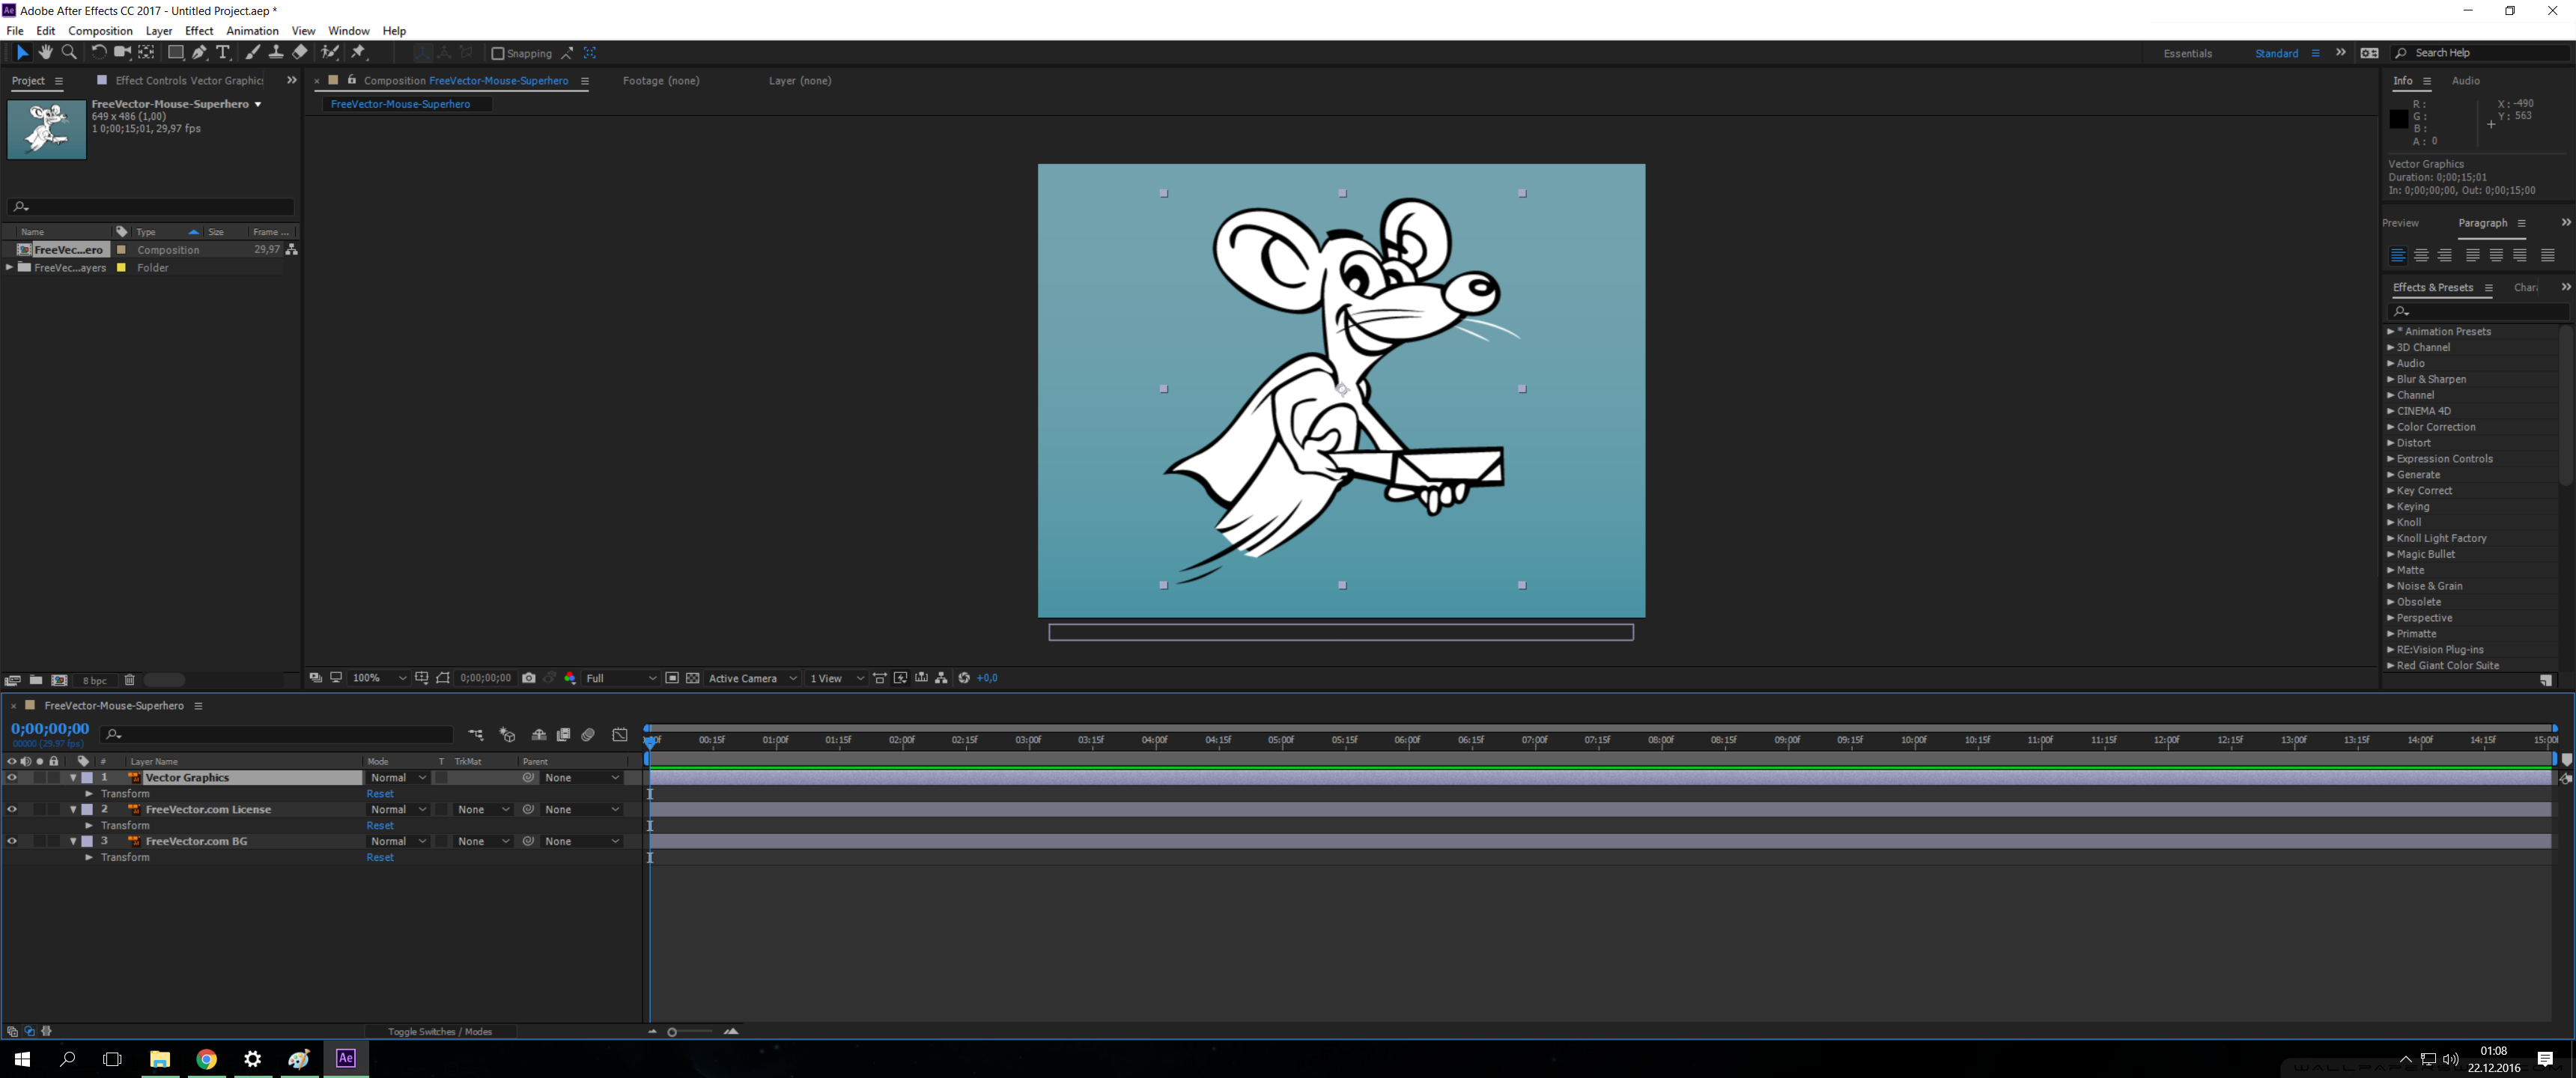Open the Composition menu

click(100, 31)
